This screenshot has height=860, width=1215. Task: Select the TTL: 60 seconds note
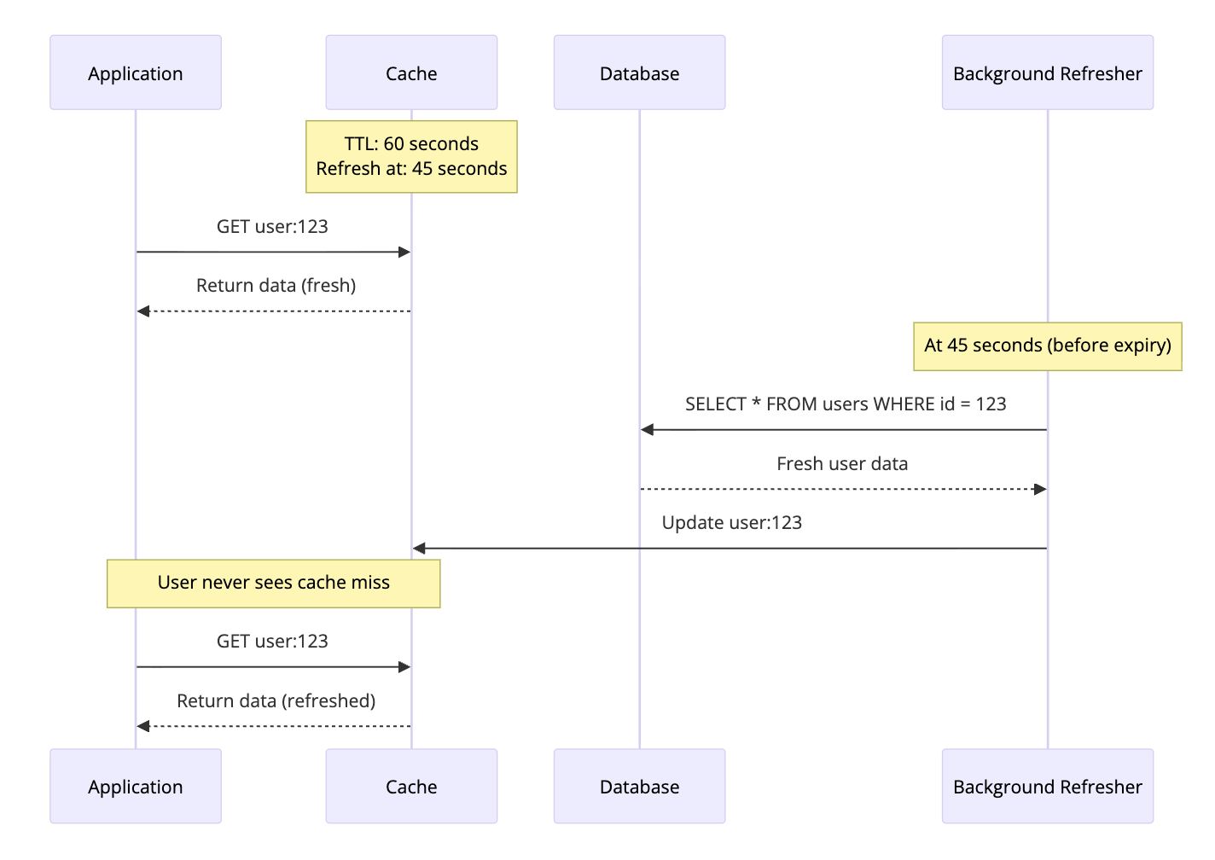[x=411, y=156]
